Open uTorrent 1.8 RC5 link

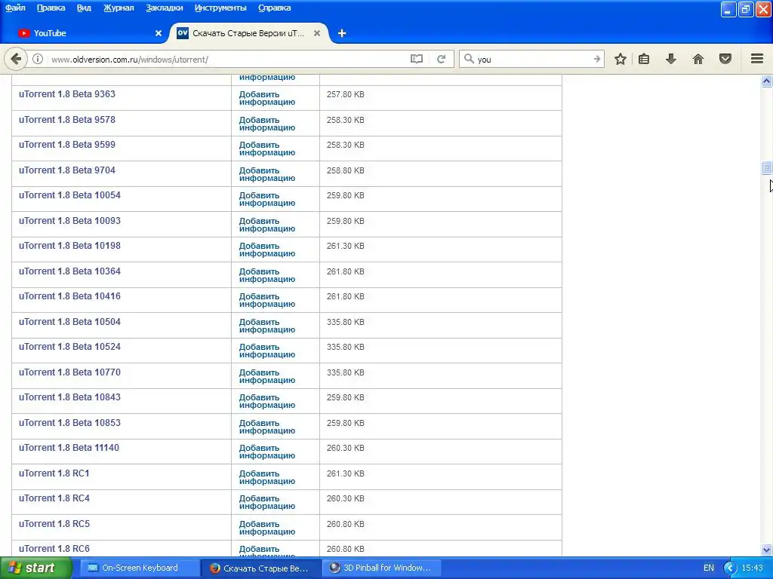pyautogui.click(x=54, y=524)
